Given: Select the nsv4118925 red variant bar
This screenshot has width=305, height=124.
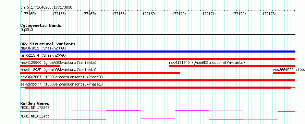Looking at the screenshot, I should pos(100,73).
